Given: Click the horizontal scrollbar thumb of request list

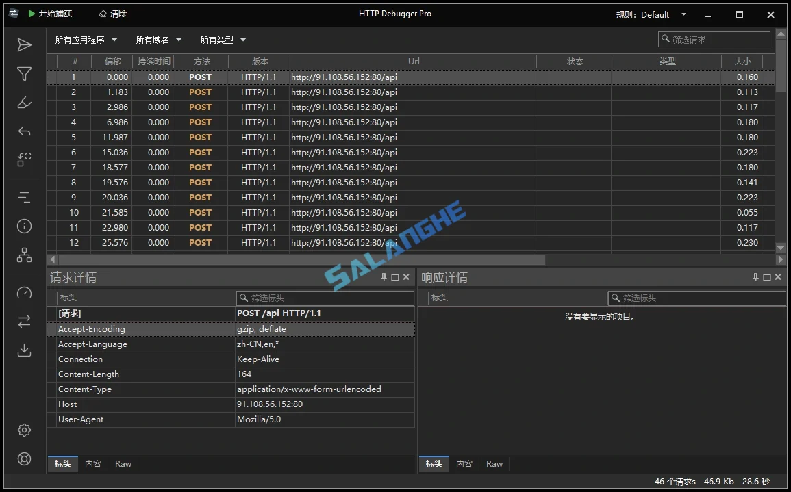Looking at the screenshot, I should (x=301, y=259).
